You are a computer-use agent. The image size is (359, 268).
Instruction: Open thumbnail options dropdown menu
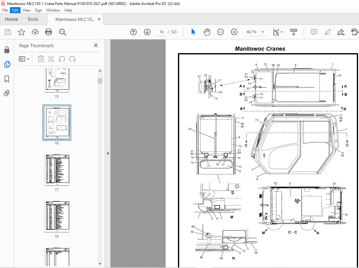(24, 59)
